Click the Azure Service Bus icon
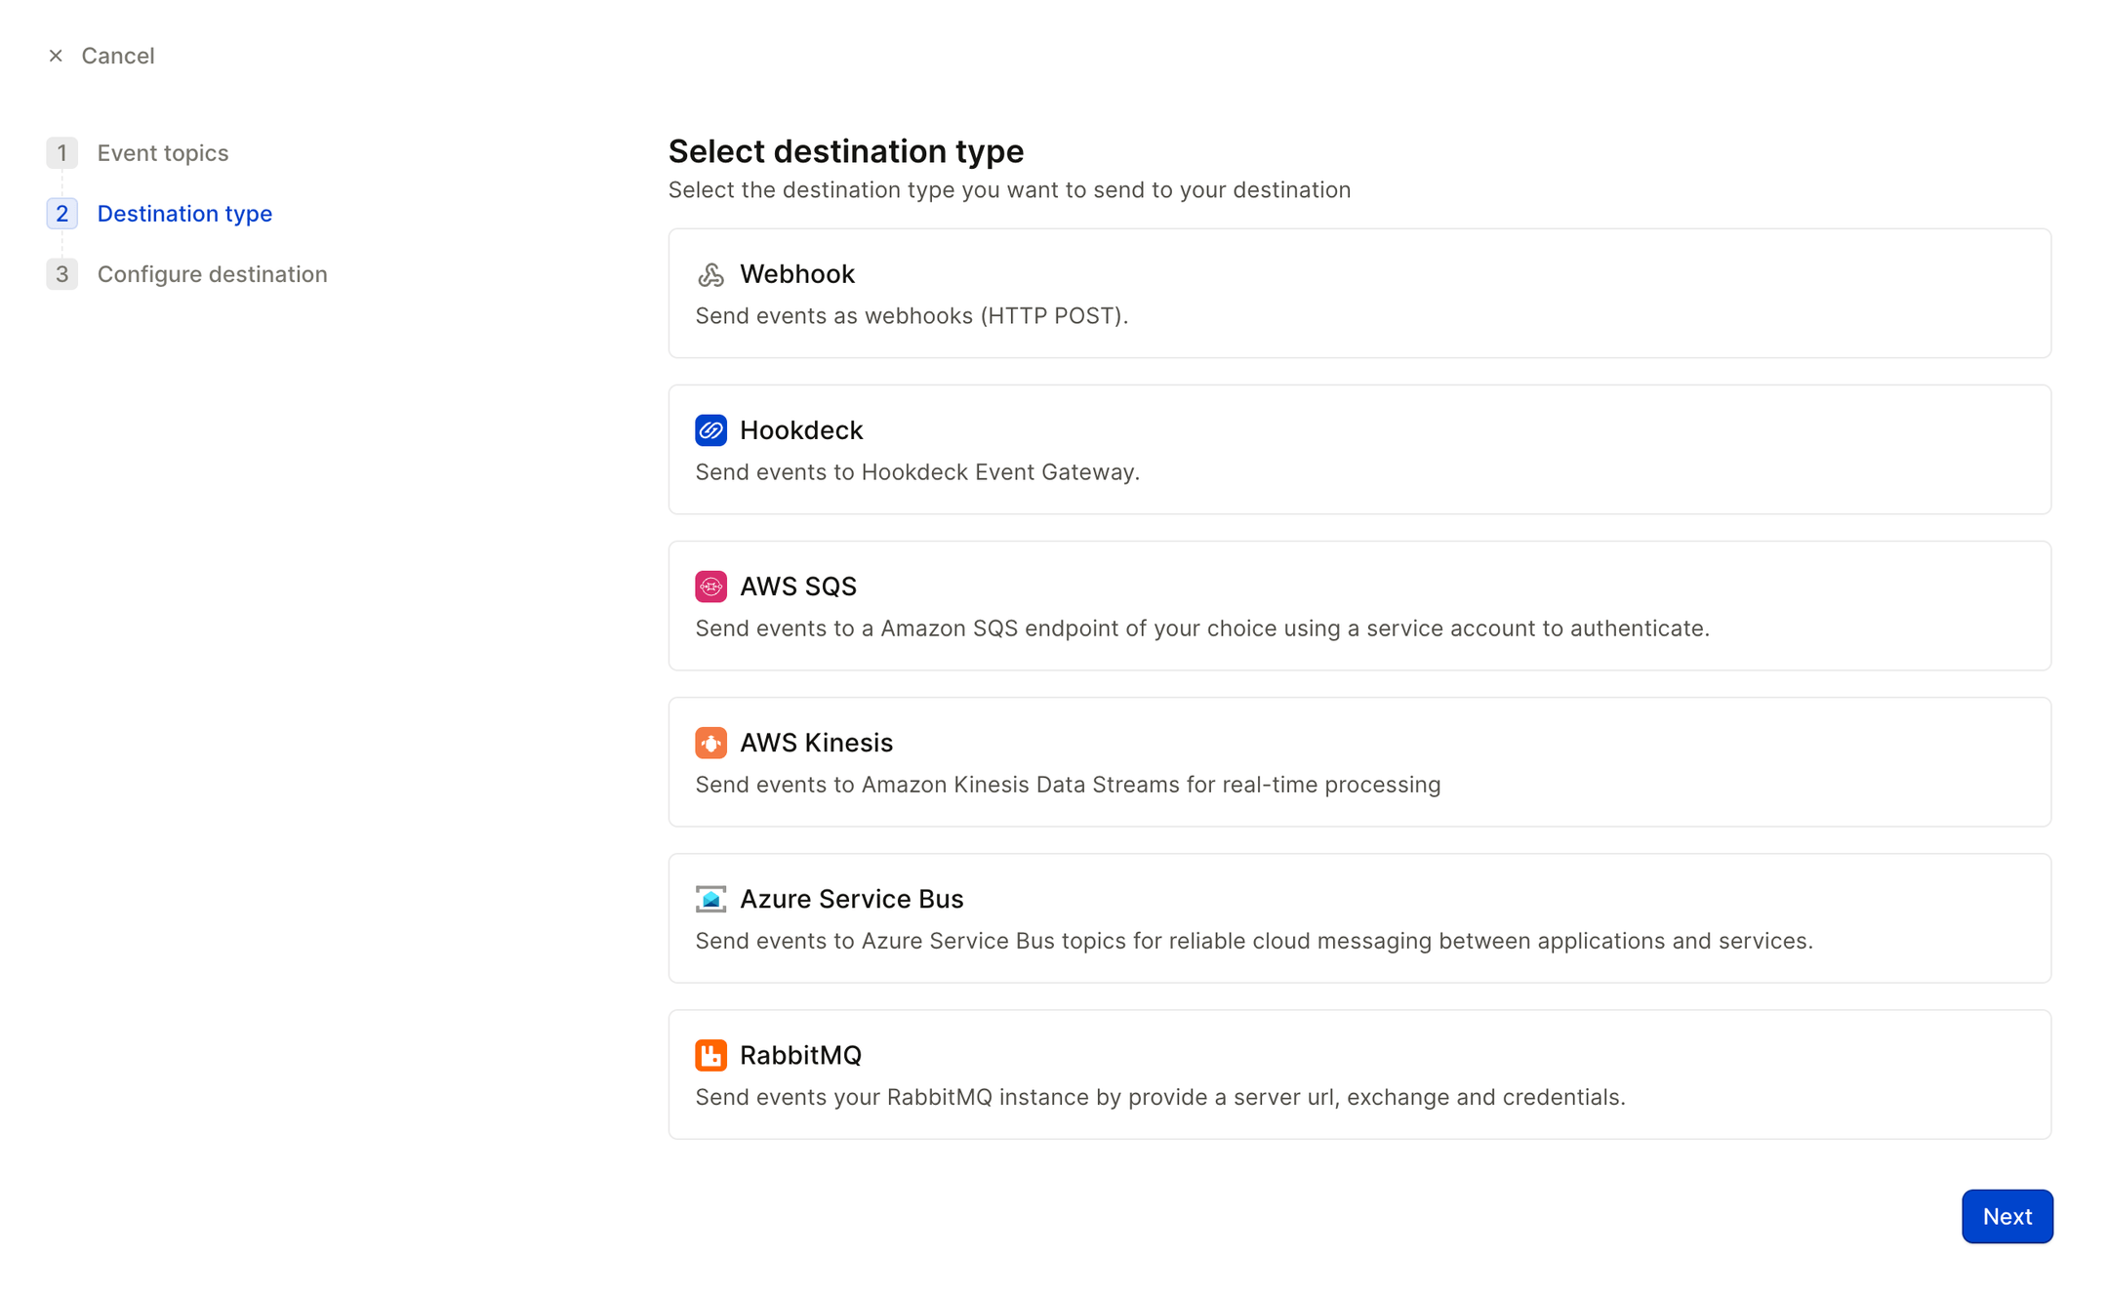The image size is (2108, 1296). point(711,899)
